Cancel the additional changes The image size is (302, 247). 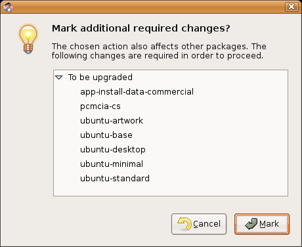pos(199,224)
